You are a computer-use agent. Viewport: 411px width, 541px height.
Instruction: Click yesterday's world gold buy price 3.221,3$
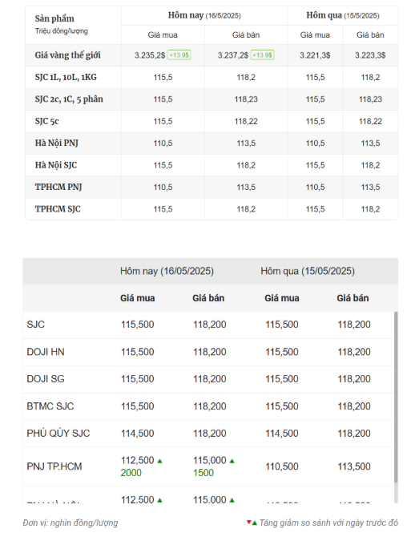click(x=315, y=55)
